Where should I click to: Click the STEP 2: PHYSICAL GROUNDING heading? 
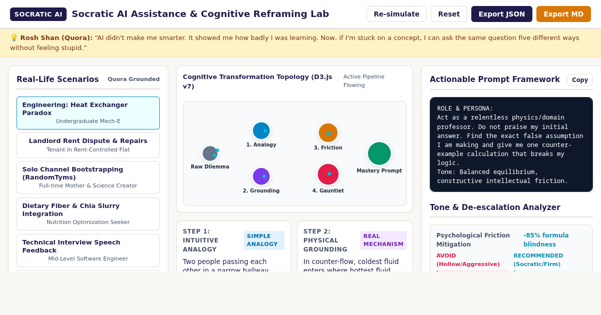click(325, 240)
